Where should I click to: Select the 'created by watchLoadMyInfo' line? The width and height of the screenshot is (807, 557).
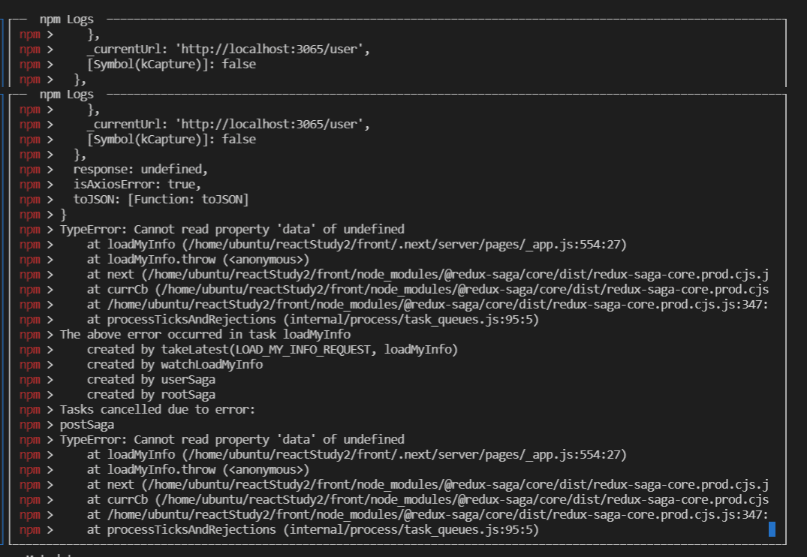click(x=174, y=364)
